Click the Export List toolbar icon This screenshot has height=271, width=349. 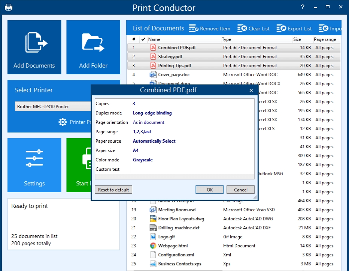[x=281, y=29]
